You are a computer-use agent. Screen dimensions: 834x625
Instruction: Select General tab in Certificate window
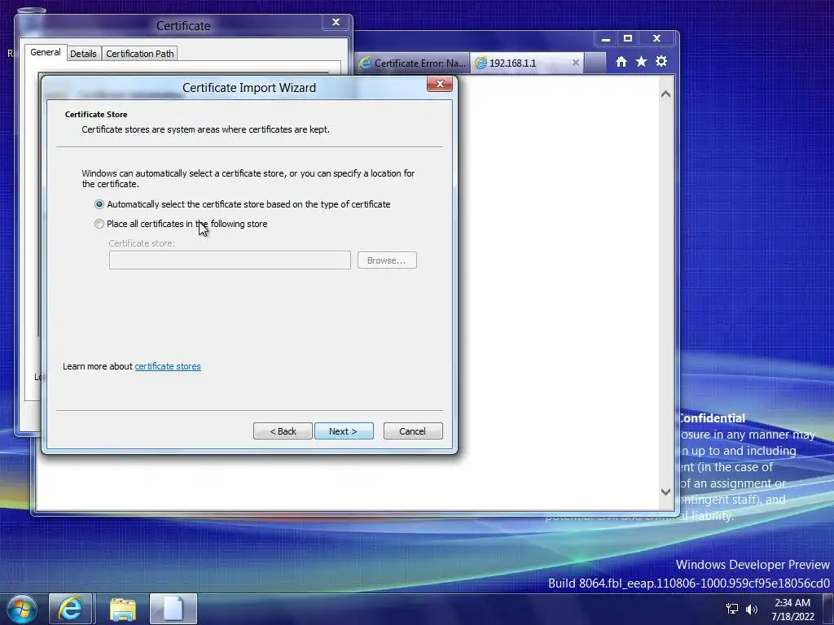coord(46,52)
